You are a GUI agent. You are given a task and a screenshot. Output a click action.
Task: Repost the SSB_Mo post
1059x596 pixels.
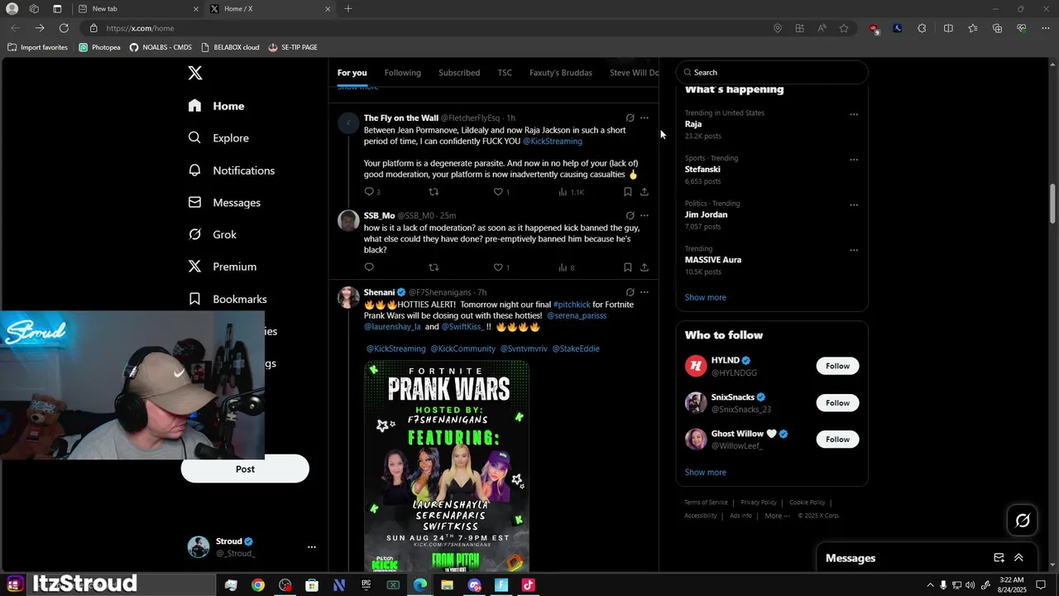click(434, 267)
